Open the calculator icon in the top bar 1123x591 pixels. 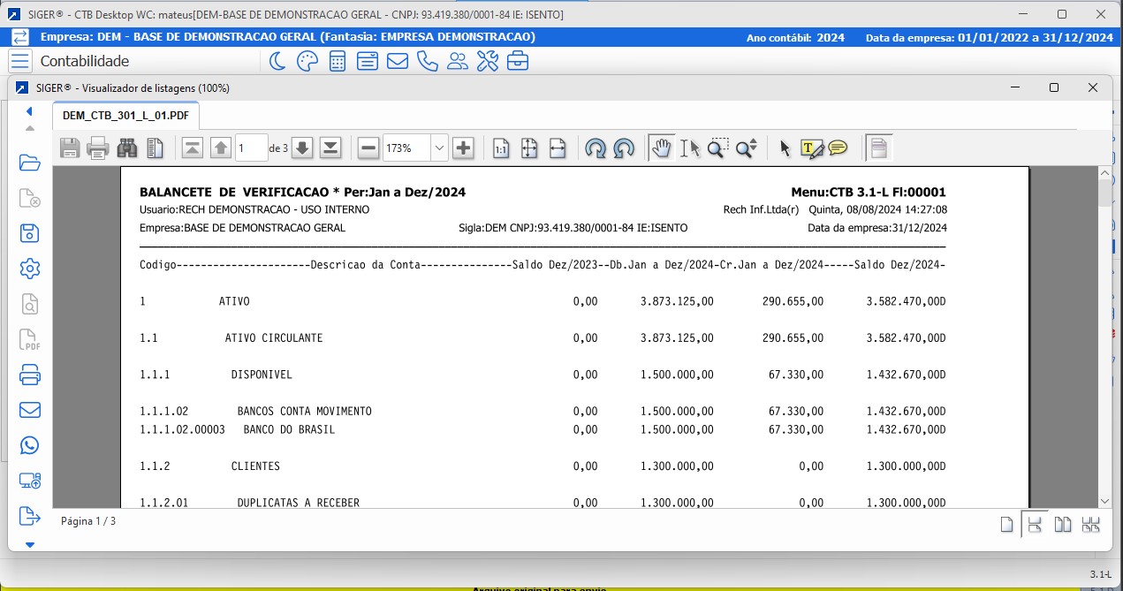point(337,61)
